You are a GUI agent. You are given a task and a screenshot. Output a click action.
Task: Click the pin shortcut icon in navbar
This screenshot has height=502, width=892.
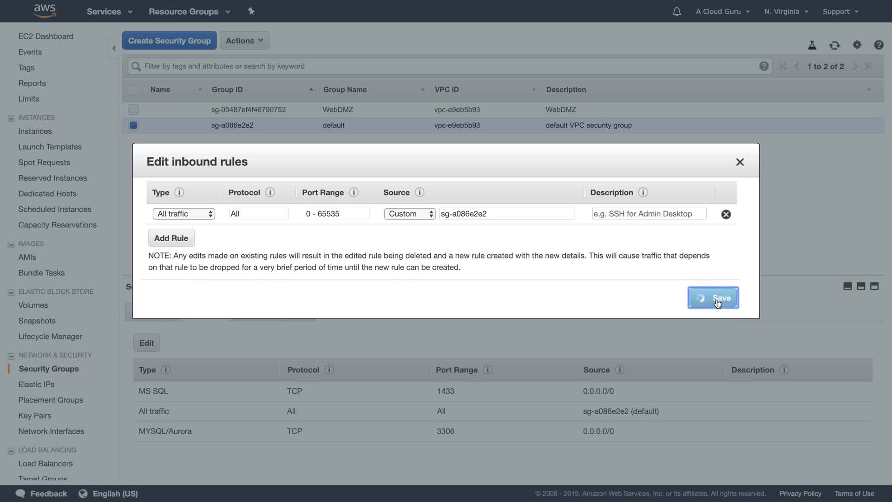tap(251, 11)
